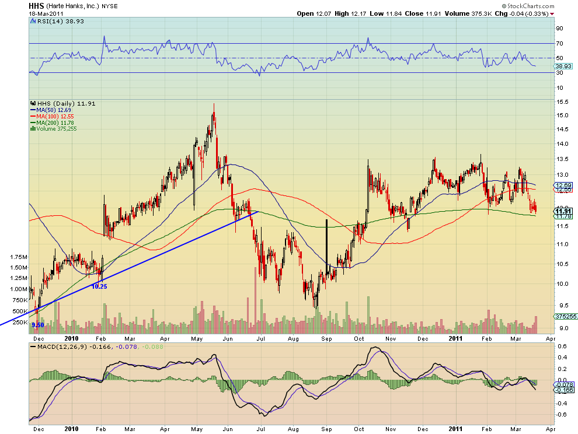Click the MA(100) 12.55 legend text

point(55,117)
